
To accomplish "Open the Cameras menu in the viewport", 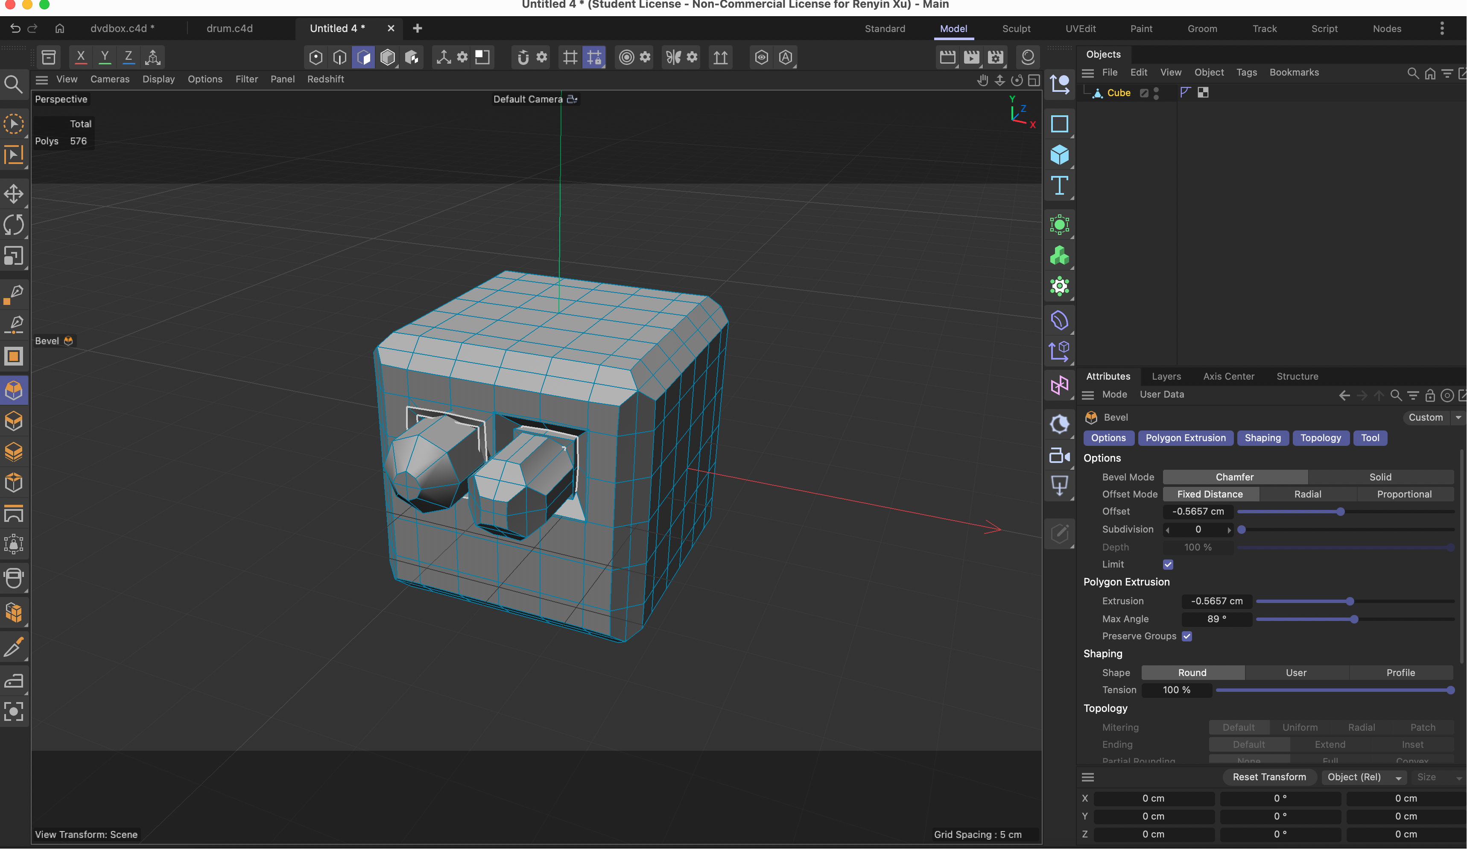I will click(x=109, y=79).
